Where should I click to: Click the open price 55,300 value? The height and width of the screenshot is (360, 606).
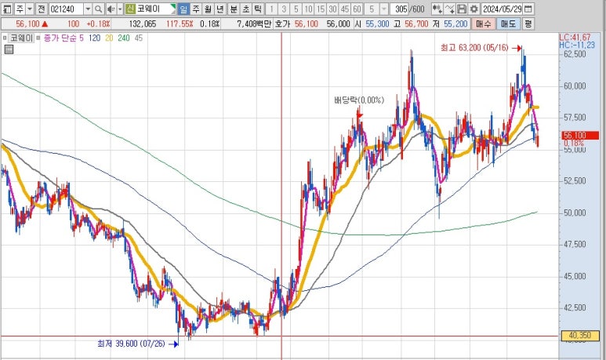pyautogui.click(x=377, y=24)
